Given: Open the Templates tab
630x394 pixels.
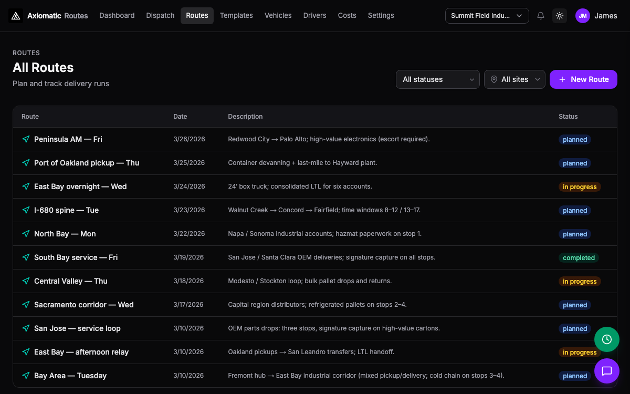Looking at the screenshot, I should point(236,16).
